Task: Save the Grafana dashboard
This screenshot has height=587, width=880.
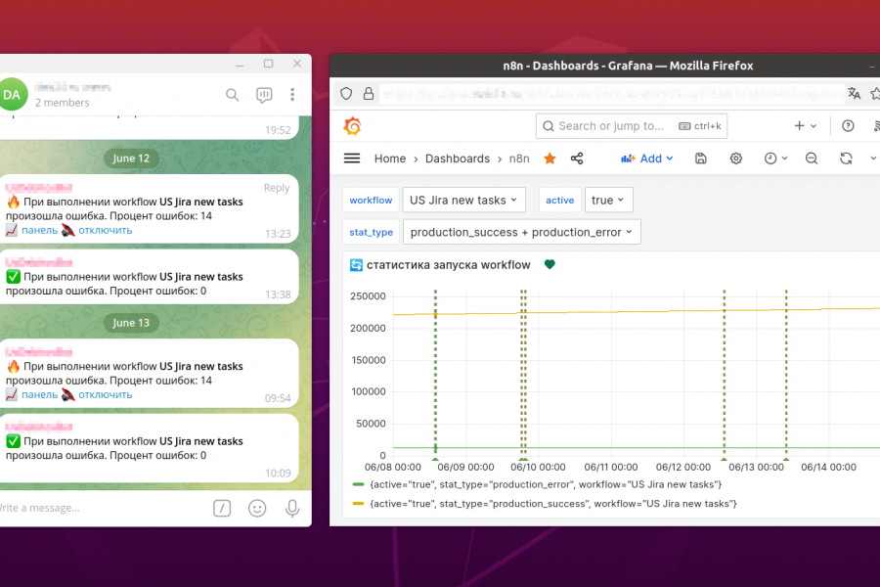Action: [700, 158]
